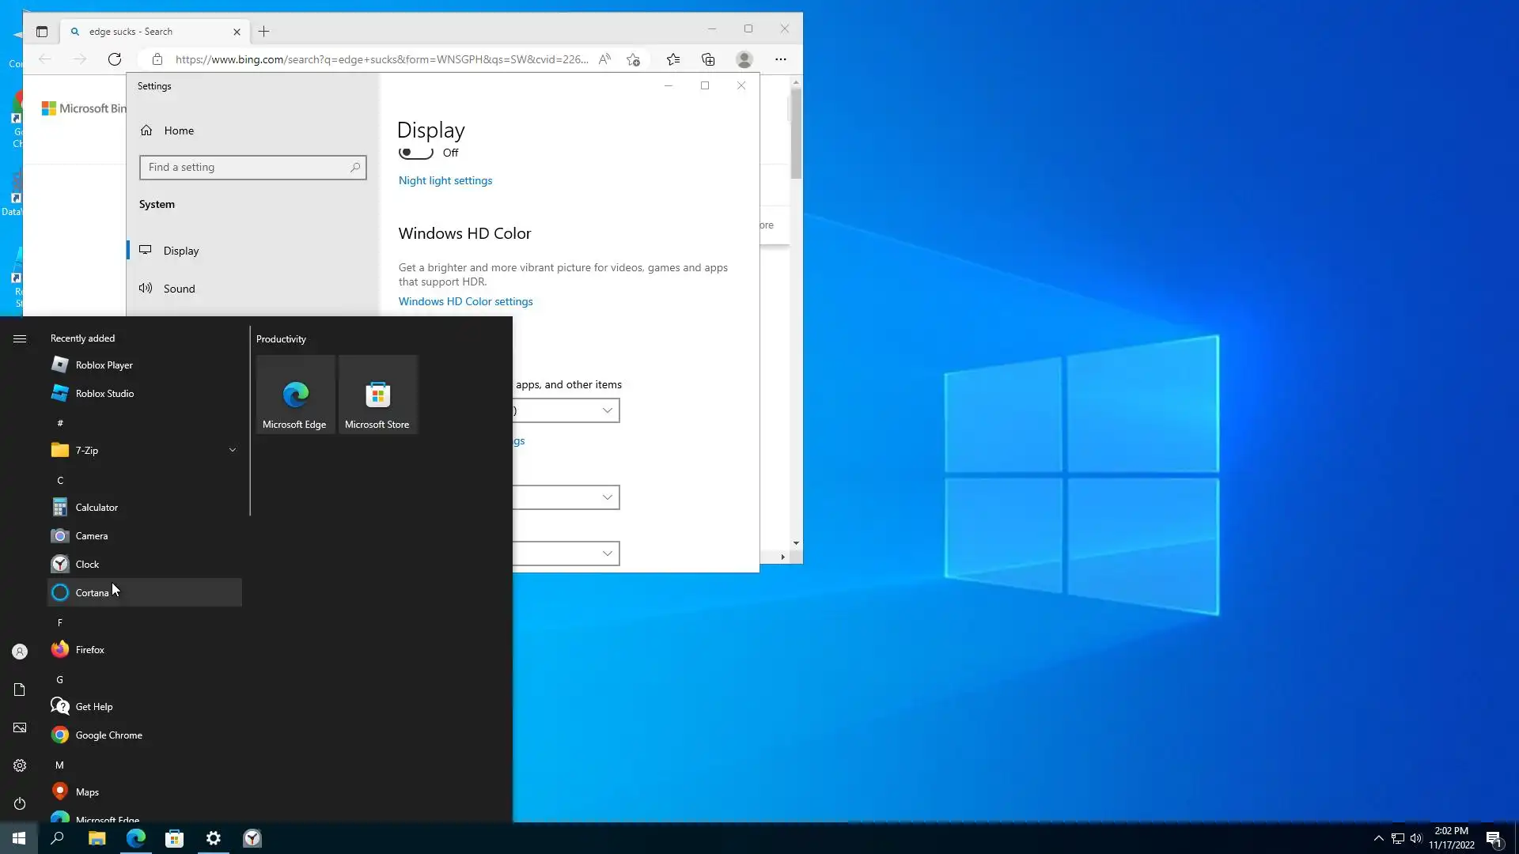The height and width of the screenshot is (854, 1519).
Task: Open Night light settings link
Action: click(x=445, y=180)
